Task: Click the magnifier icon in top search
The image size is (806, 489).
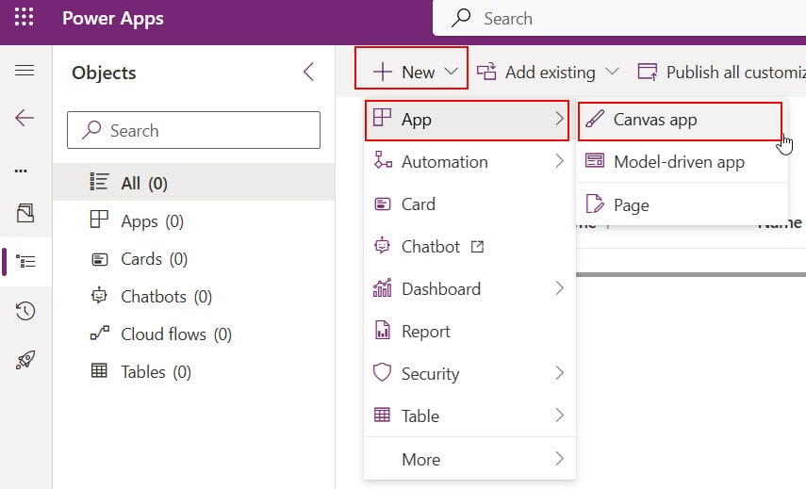Action: click(461, 18)
